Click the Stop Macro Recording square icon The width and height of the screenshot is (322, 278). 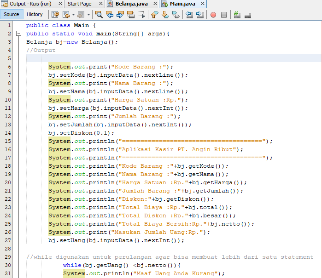click(224, 15)
